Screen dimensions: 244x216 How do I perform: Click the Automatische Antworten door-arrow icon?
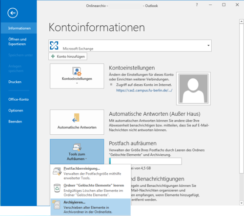tap(76, 118)
